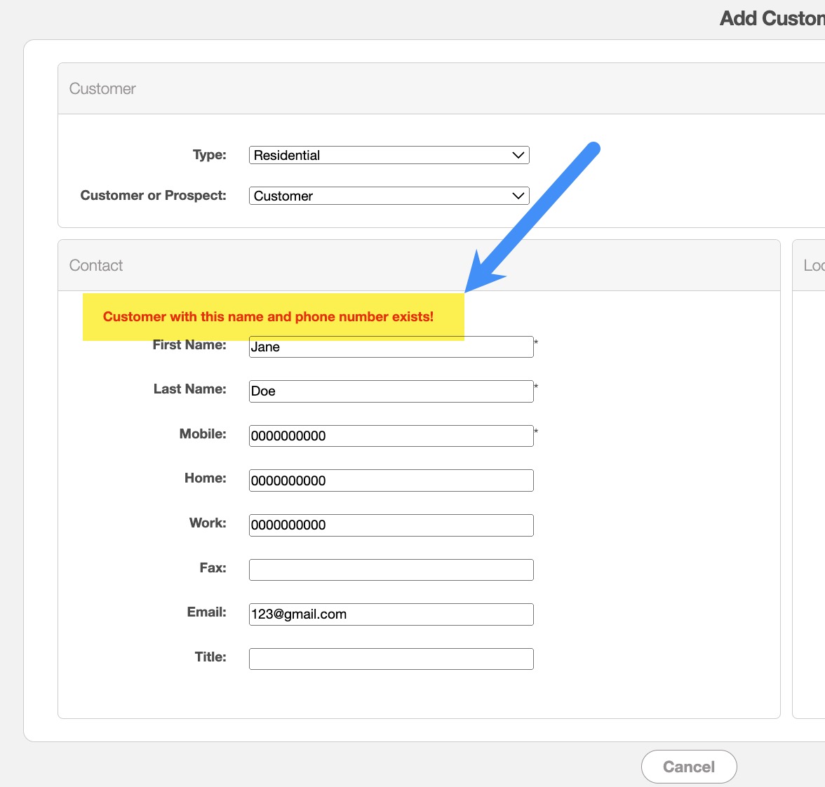The height and width of the screenshot is (787, 825).
Task: Click the duplicate customer error message
Action: click(x=268, y=317)
